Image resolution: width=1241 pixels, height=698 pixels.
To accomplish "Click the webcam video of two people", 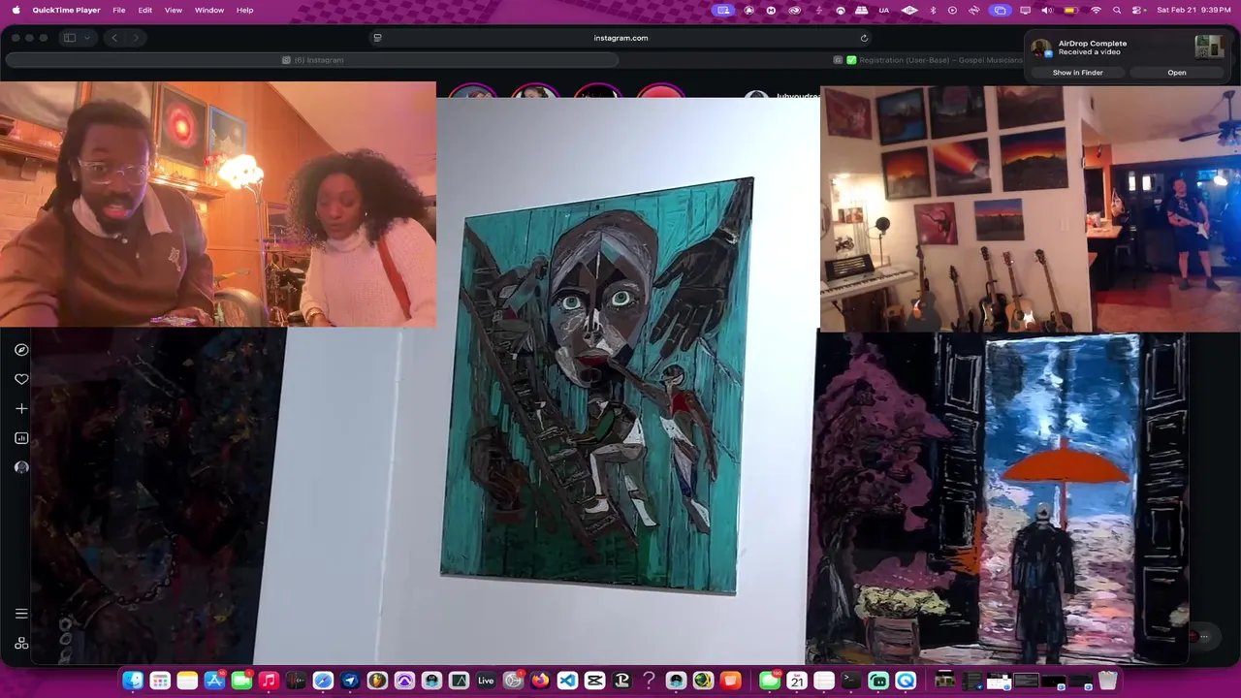I will tap(218, 205).
